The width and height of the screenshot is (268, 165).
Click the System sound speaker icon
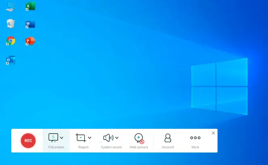pyautogui.click(x=108, y=138)
